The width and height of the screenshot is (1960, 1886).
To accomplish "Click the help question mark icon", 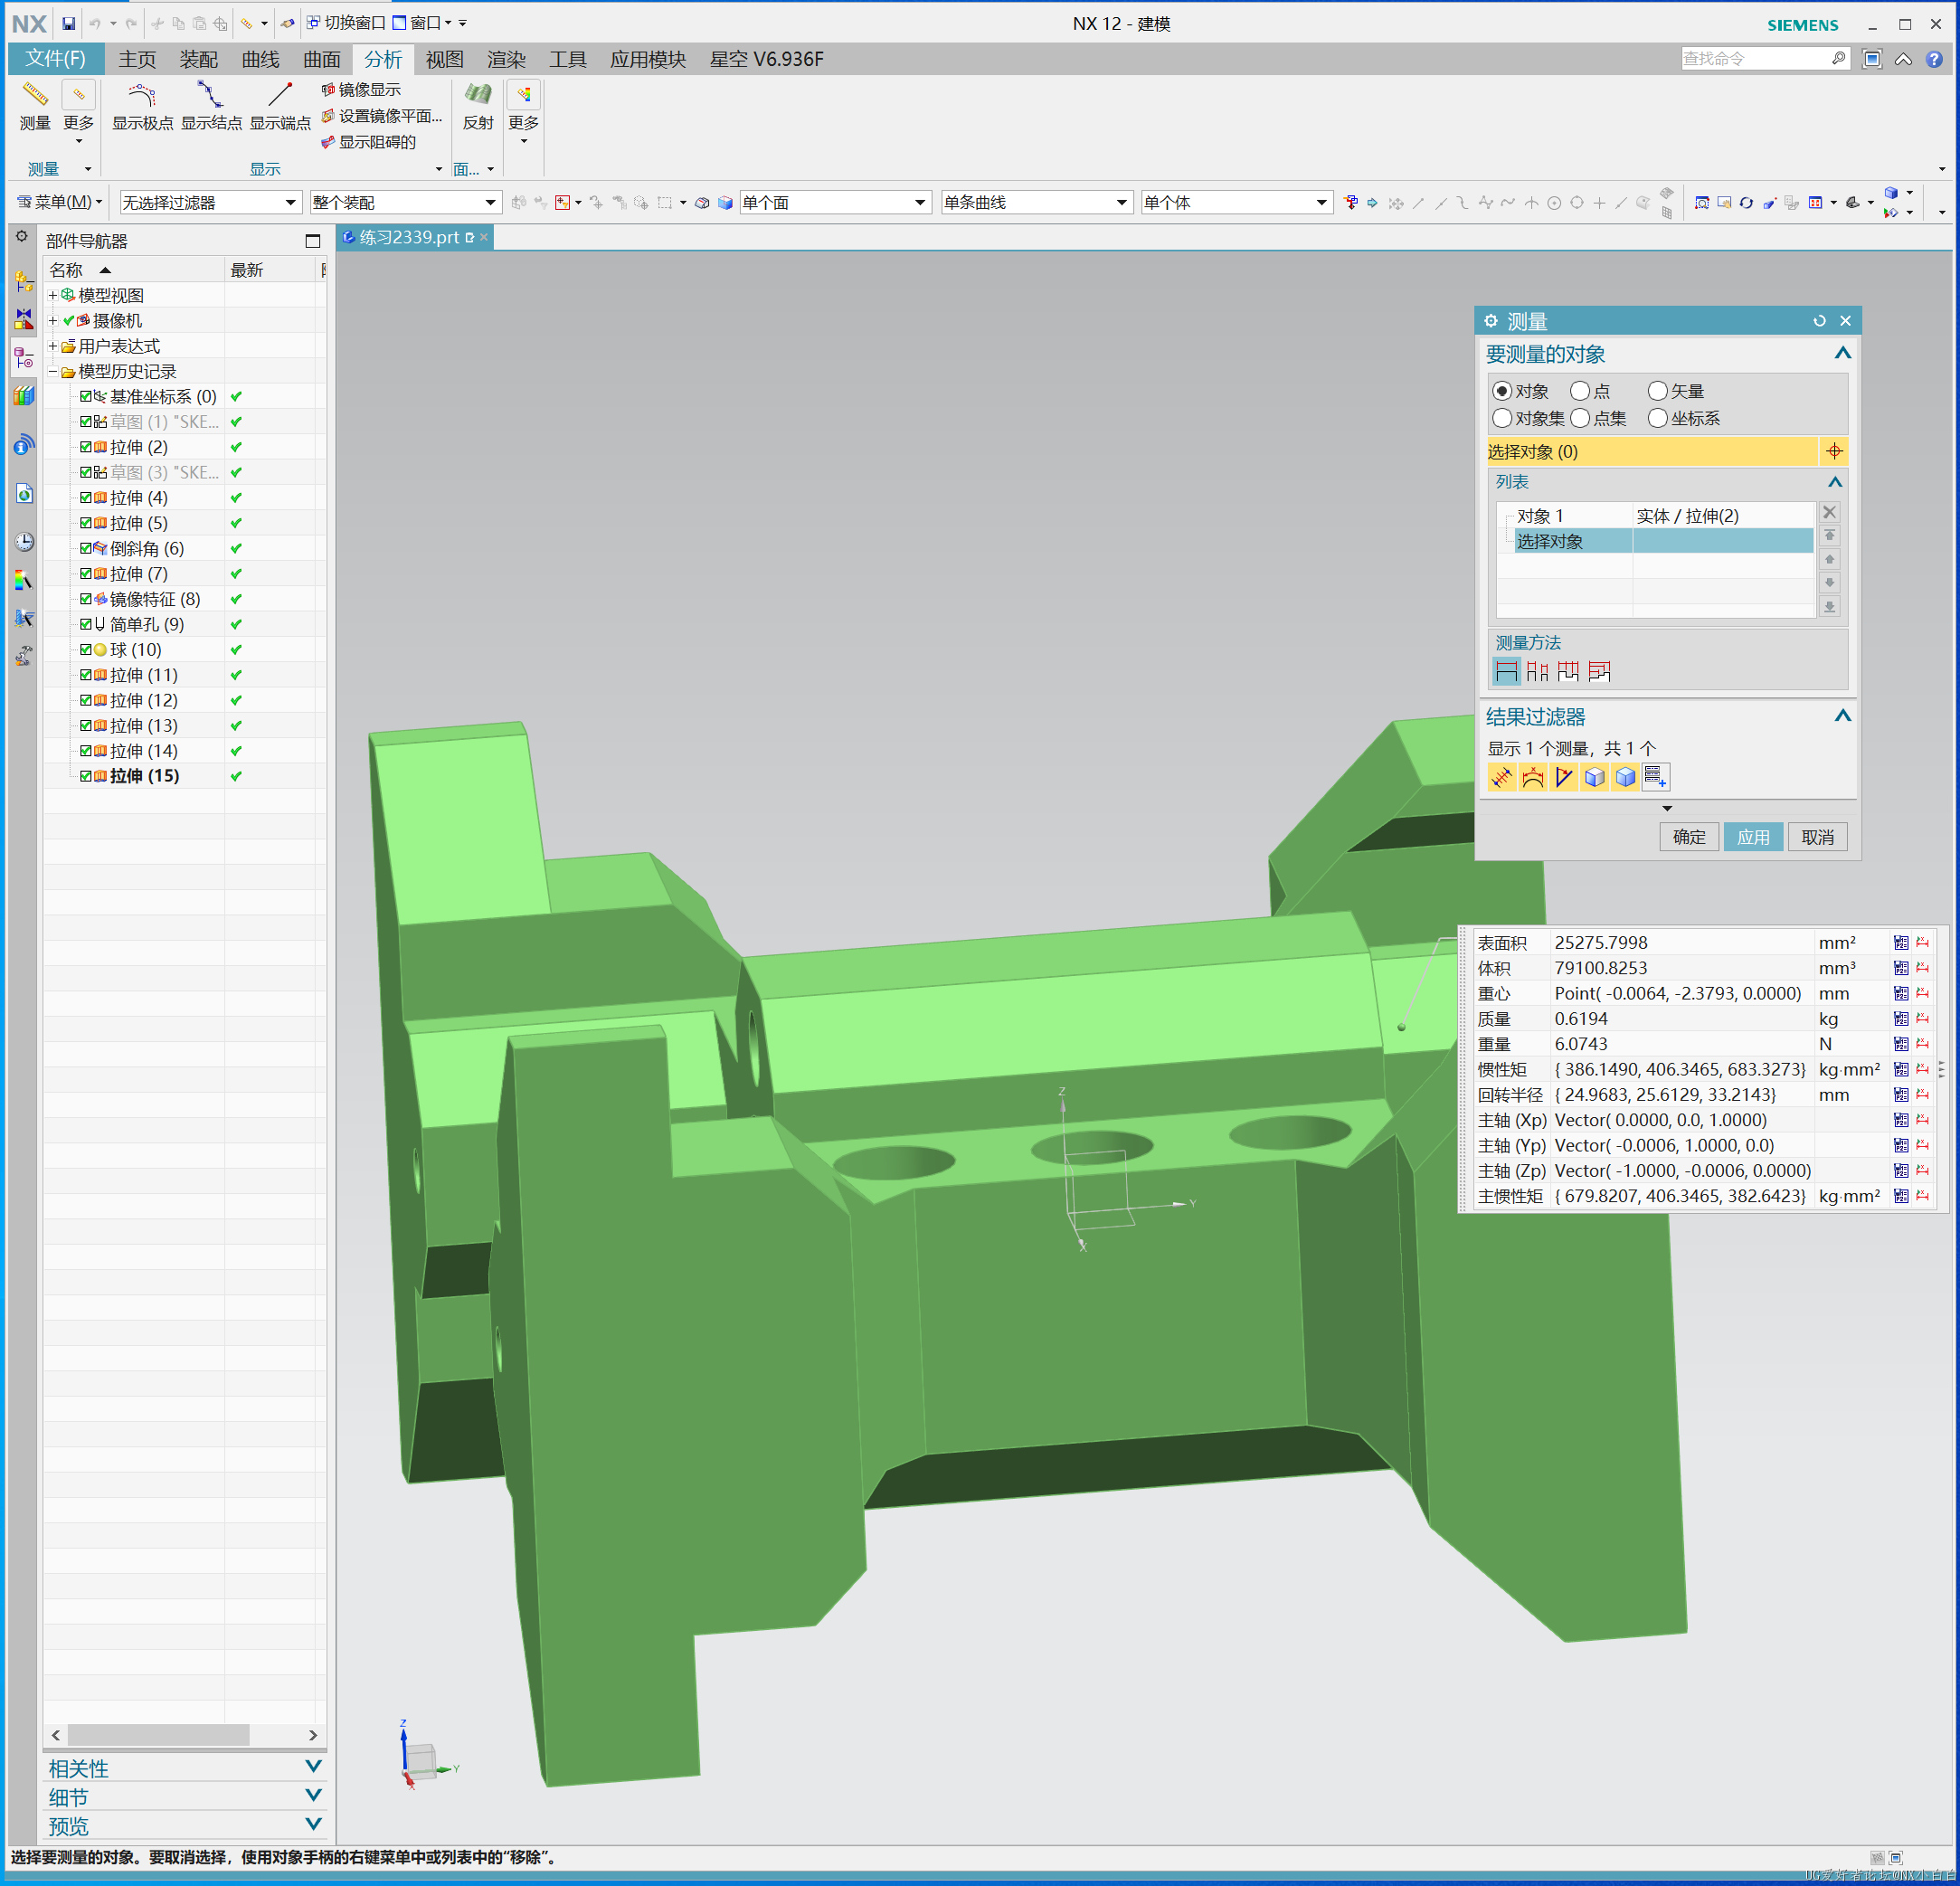I will 1934,59.
